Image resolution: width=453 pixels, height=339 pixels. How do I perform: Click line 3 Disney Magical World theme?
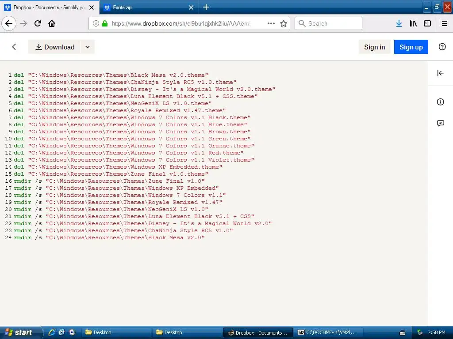[x=145, y=89]
